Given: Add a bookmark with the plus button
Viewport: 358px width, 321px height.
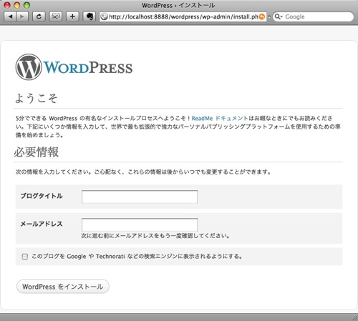Looking at the screenshot, I should [x=72, y=16].
